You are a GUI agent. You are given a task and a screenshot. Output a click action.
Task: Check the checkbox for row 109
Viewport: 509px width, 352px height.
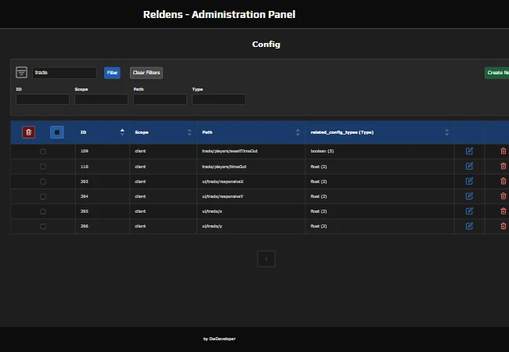click(x=43, y=152)
